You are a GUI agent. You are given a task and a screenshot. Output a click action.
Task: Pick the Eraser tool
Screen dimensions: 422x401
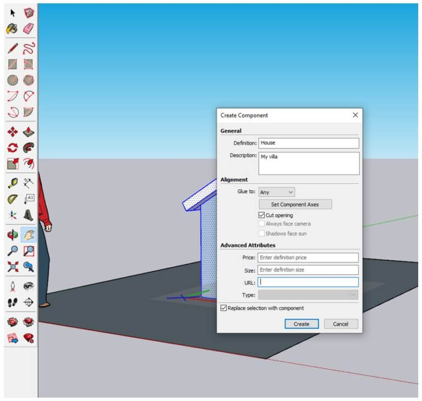[28, 29]
